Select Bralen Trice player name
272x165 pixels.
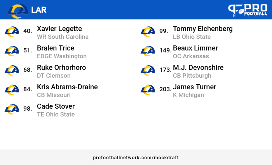[56, 48]
